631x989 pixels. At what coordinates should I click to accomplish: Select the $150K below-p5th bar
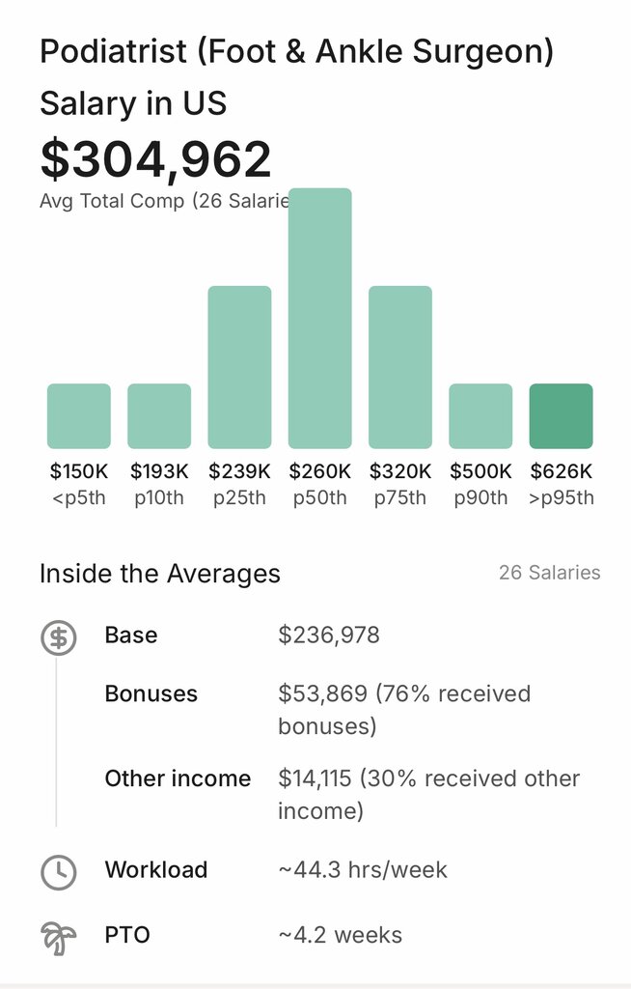coord(79,416)
